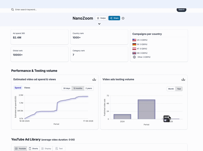This screenshot has height=151, width=203.
Task: Click the tallest middle bar in testing chart
Action: point(146,109)
